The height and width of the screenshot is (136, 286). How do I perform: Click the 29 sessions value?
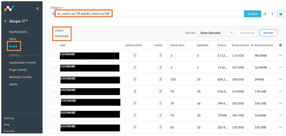point(199,79)
